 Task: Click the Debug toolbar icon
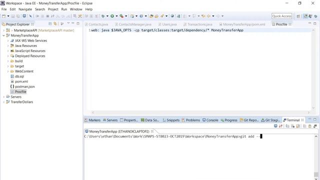tap(103, 16)
